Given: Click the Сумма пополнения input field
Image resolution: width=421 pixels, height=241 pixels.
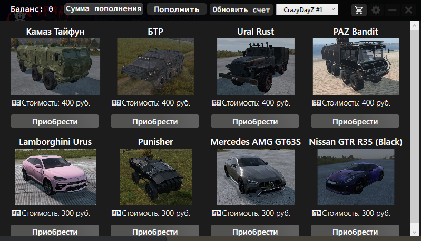Looking at the screenshot, I should (x=104, y=9).
